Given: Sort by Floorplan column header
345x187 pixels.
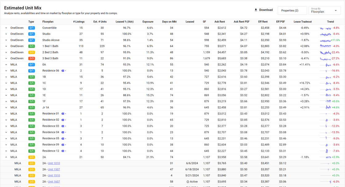Looking at the screenshot, I should tap(48, 22).
